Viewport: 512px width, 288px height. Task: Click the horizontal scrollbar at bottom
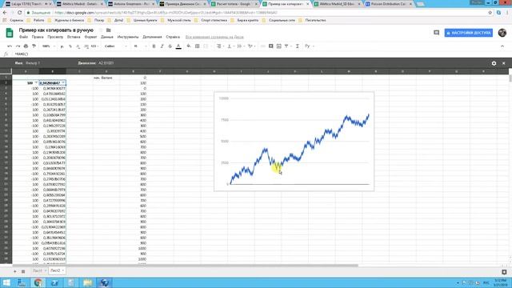[185, 266]
